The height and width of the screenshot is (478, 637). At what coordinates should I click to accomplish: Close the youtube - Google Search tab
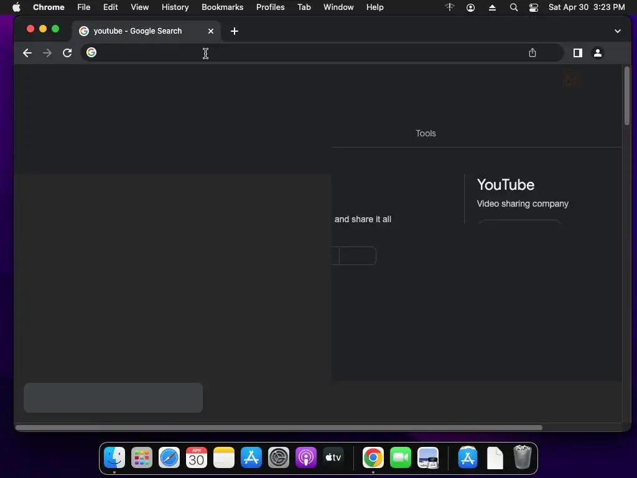[211, 31]
